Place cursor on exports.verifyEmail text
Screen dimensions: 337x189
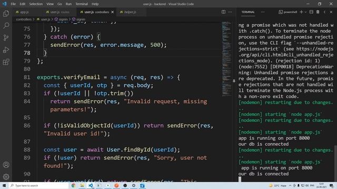pyautogui.click(x=68, y=77)
